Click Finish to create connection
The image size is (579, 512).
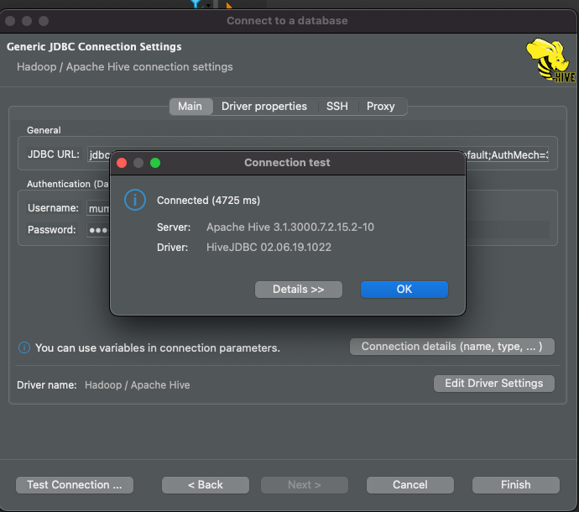(516, 484)
